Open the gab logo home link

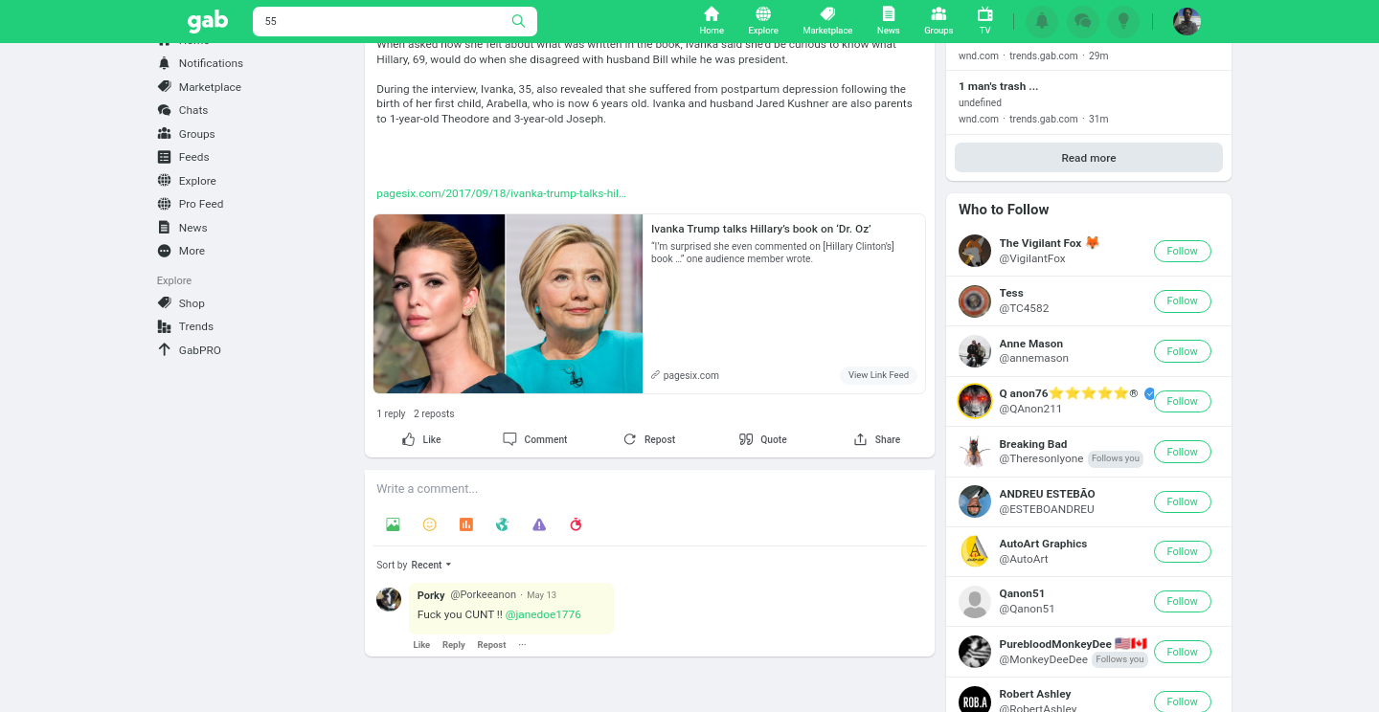(x=208, y=21)
